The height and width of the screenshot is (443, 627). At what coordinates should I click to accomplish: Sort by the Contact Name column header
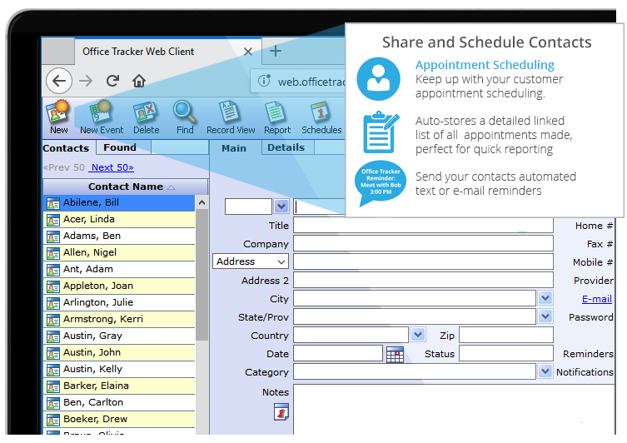[x=125, y=187]
